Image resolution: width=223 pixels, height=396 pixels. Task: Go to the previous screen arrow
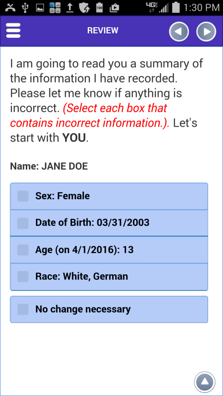coord(179,31)
